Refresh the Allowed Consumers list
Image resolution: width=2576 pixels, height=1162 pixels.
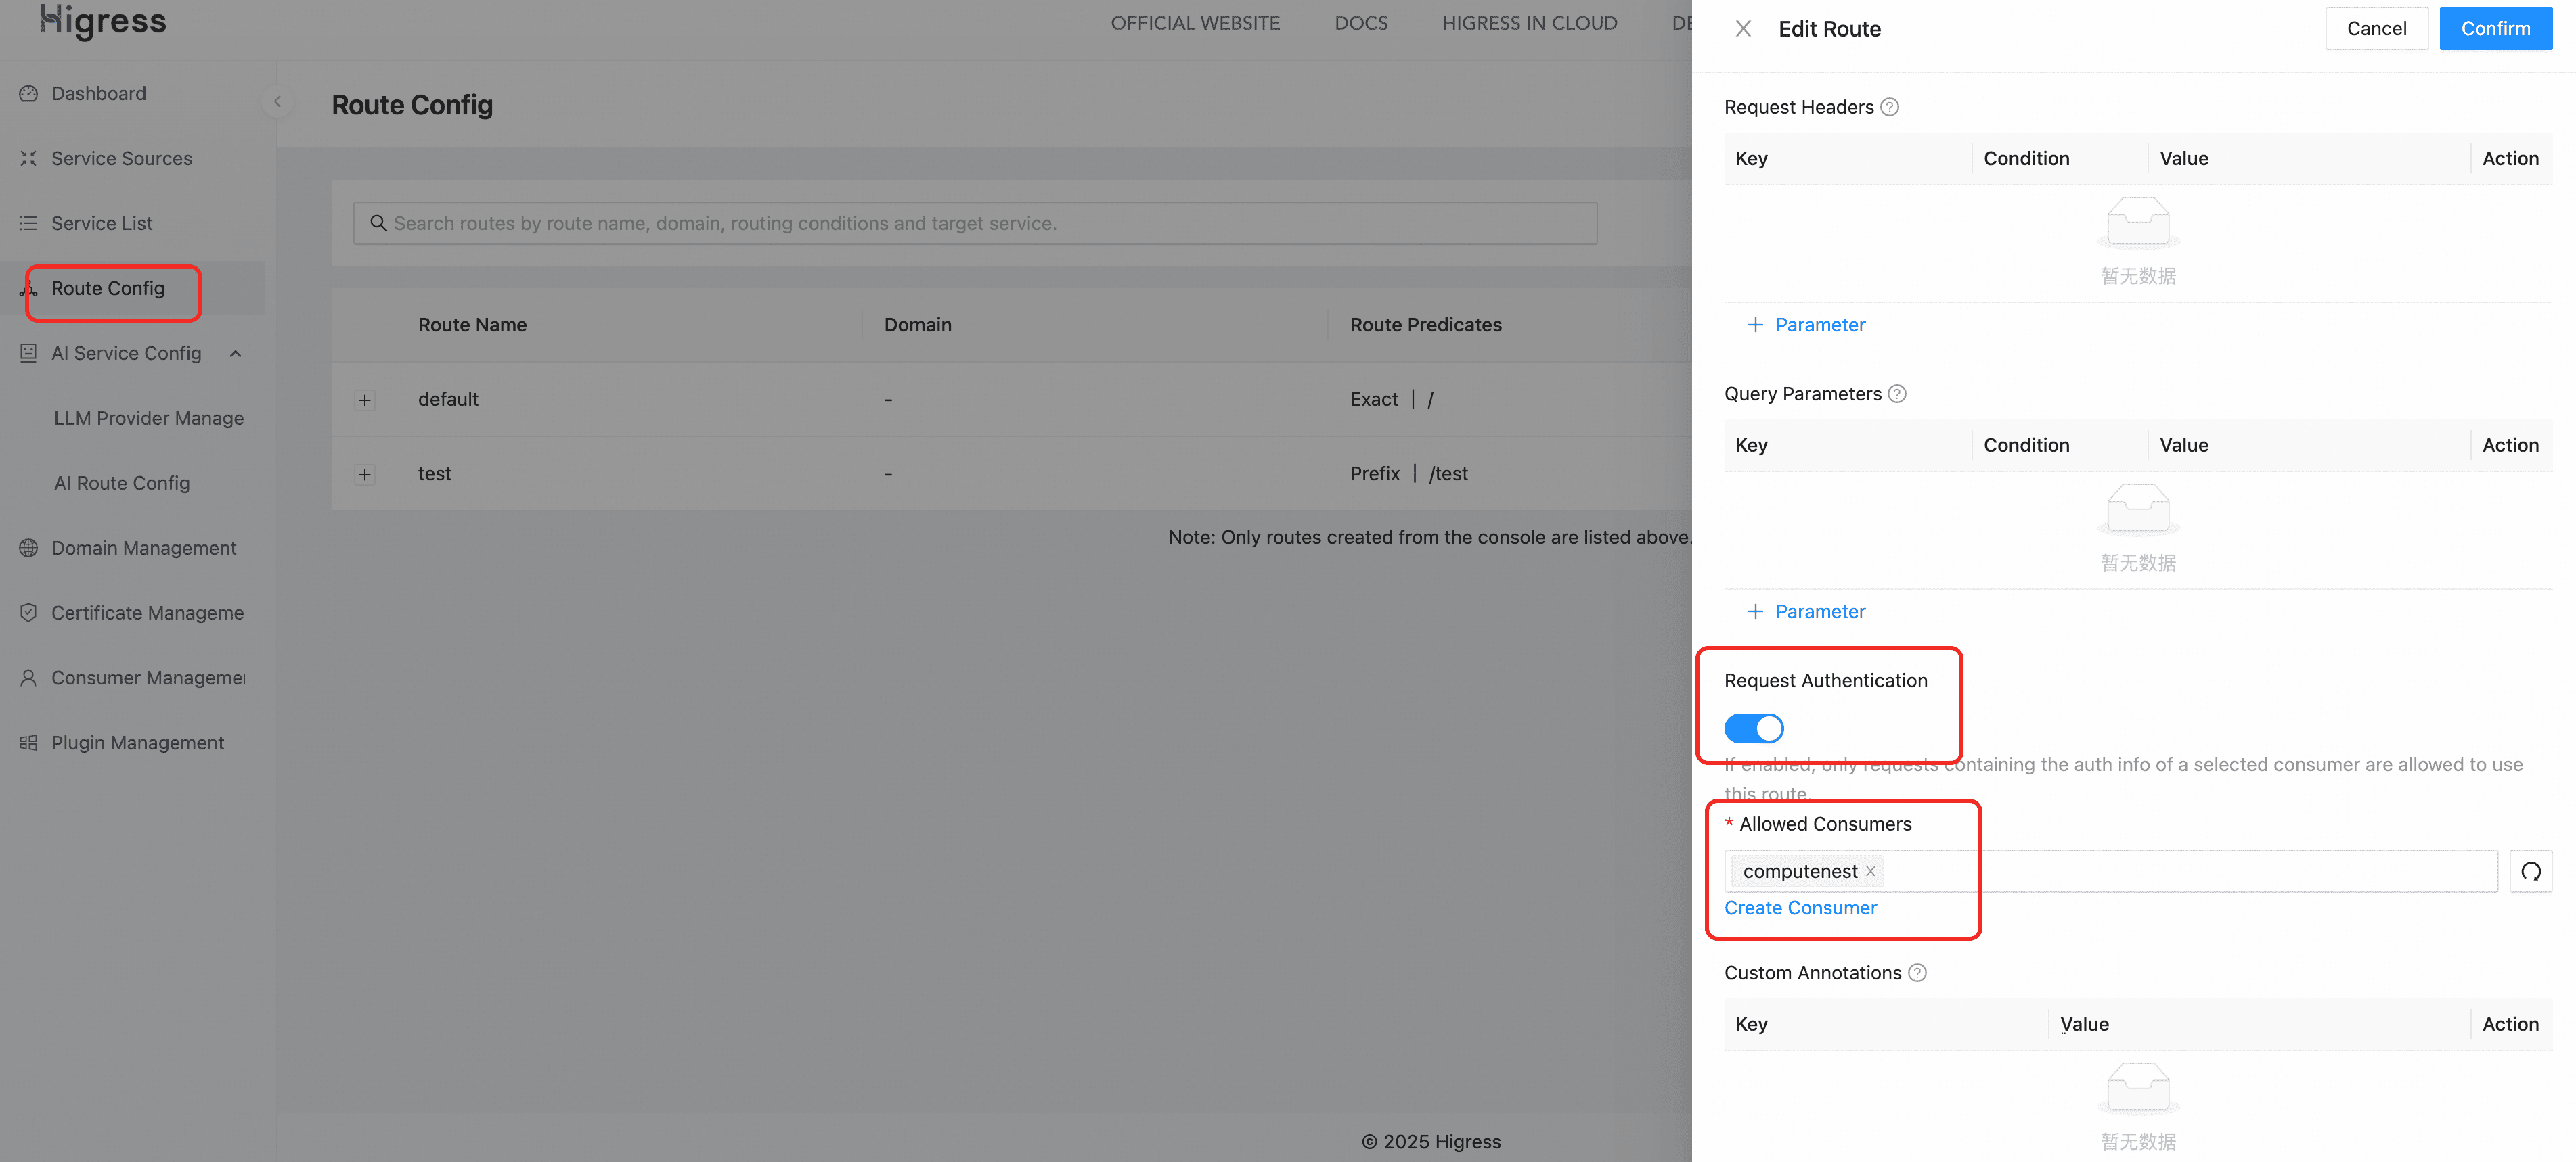[2530, 871]
